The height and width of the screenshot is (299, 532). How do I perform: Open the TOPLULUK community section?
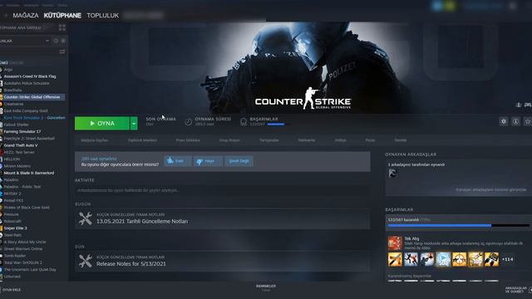(103, 16)
